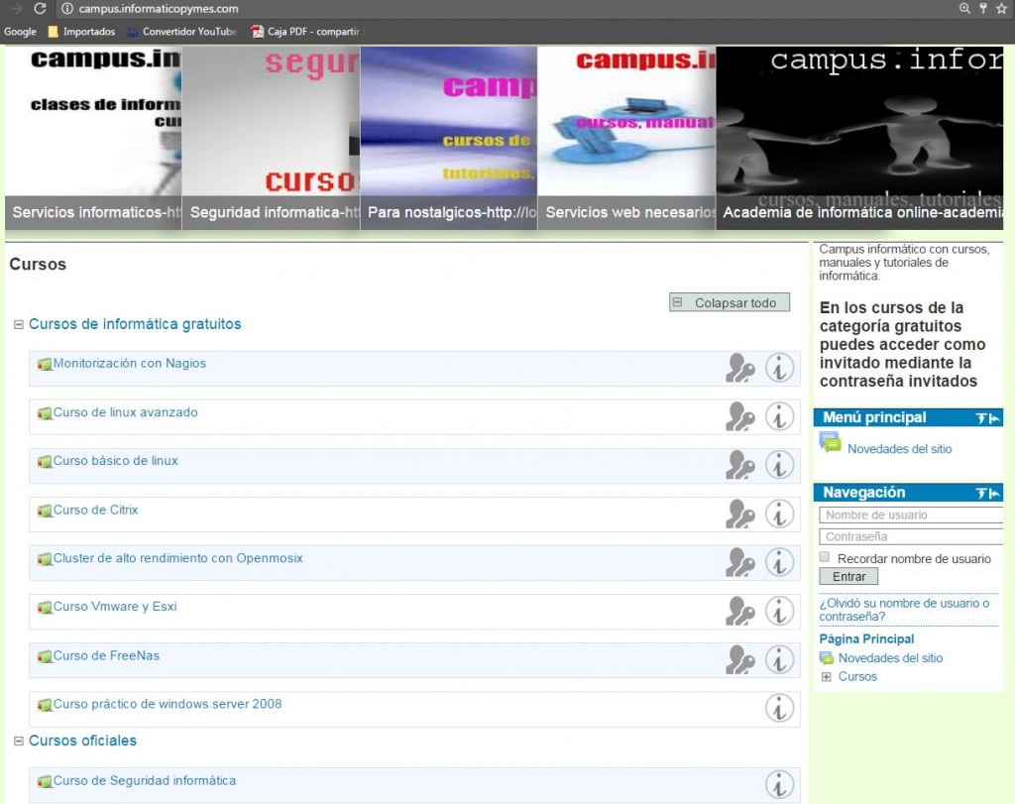Viewport: 1015px width, 804px height.
Task: Expand the Cursos node in navigation tree
Action: (x=826, y=677)
